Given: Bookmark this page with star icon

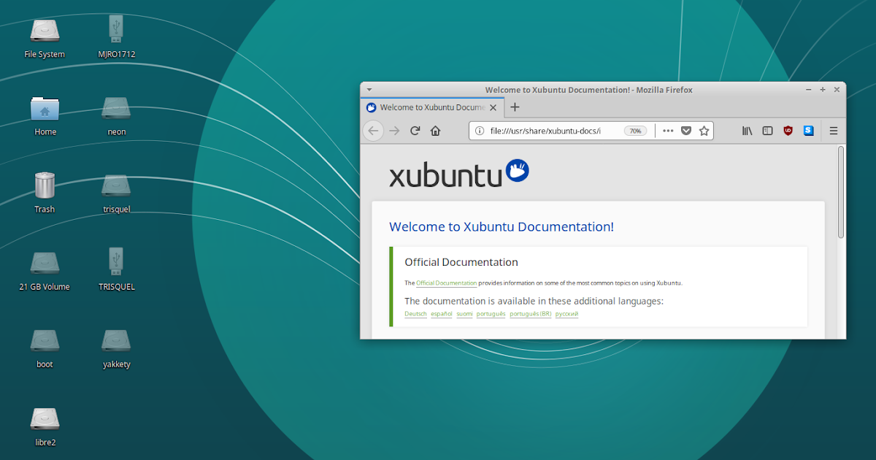Looking at the screenshot, I should pos(704,131).
